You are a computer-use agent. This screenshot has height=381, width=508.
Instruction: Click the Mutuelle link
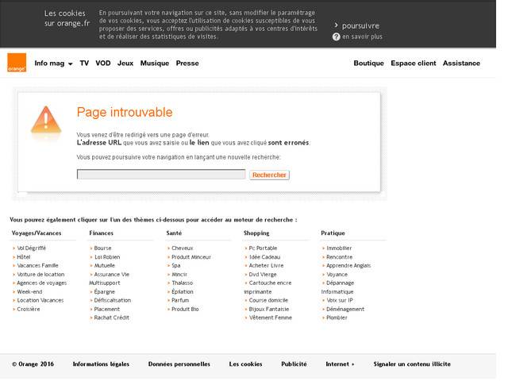104,266
